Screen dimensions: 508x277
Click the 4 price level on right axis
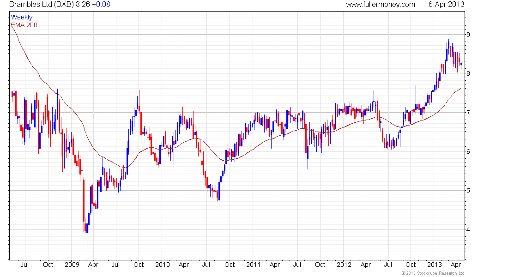(x=468, y=229)
